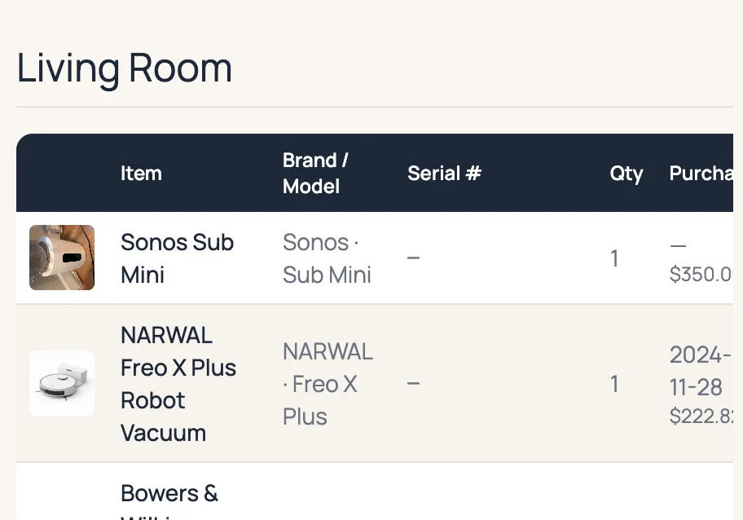Screen dimensions: 743x520
Task: Select the quantity value in Sonos row
Action: coord(614,258)
